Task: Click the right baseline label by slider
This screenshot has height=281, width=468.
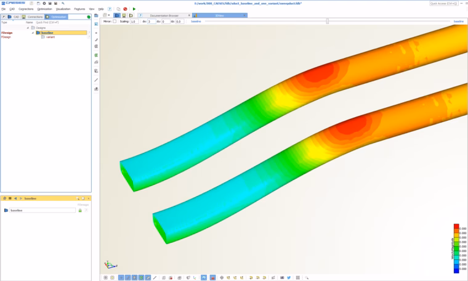Action: click(x=458, y=22)
